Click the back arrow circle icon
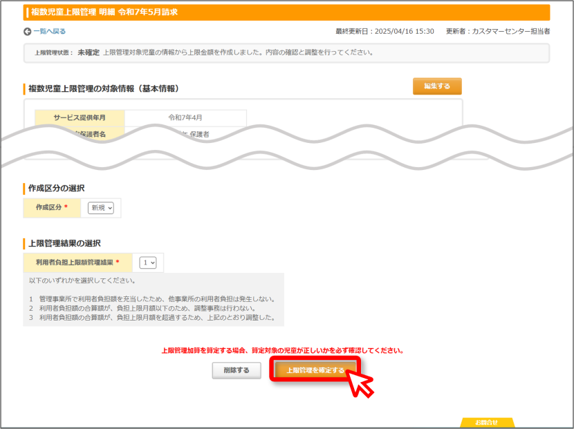Screen dimensions: 574x429 tap(27, 32)
